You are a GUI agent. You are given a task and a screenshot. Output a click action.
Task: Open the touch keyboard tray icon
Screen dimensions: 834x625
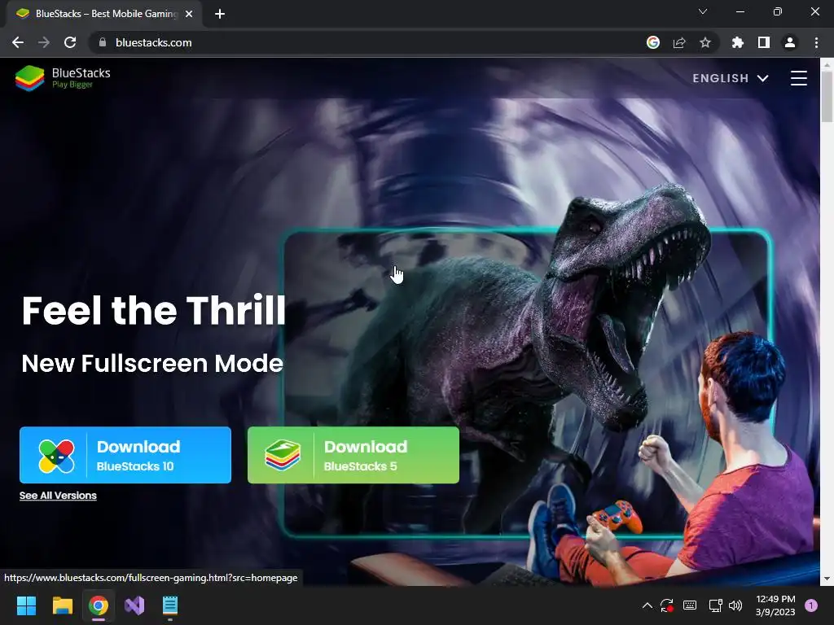pyautogui.click(x=690, y=605)
